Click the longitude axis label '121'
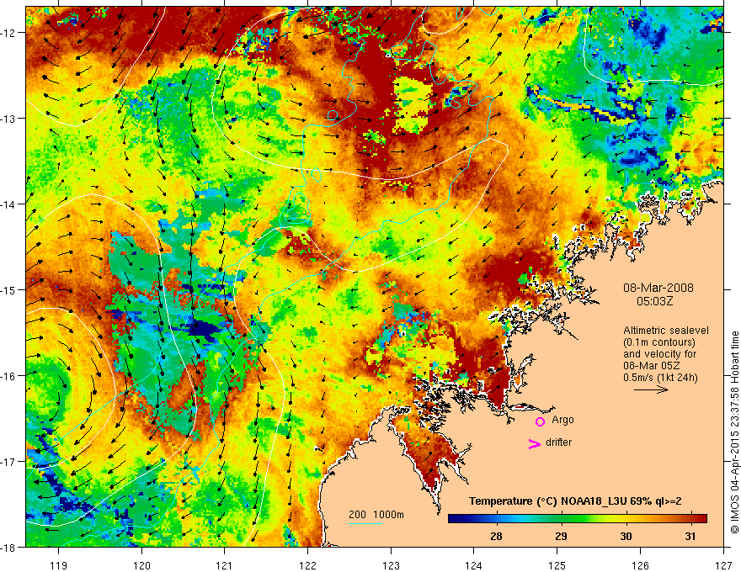Viewport: 741px width, 572px height. pos(225,565)
